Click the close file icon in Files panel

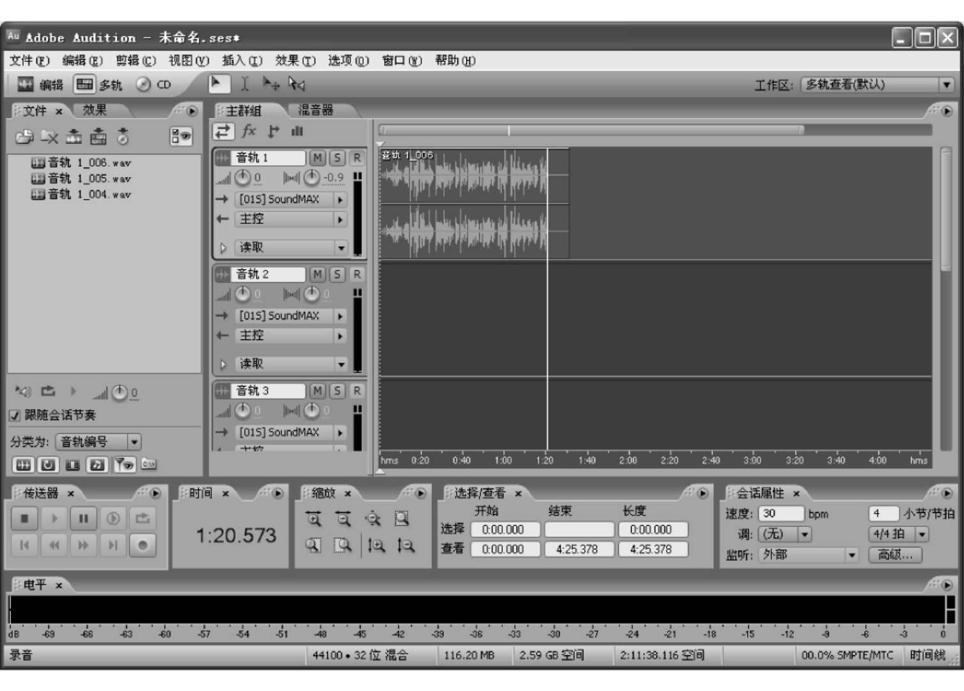[x=49, y=137]
